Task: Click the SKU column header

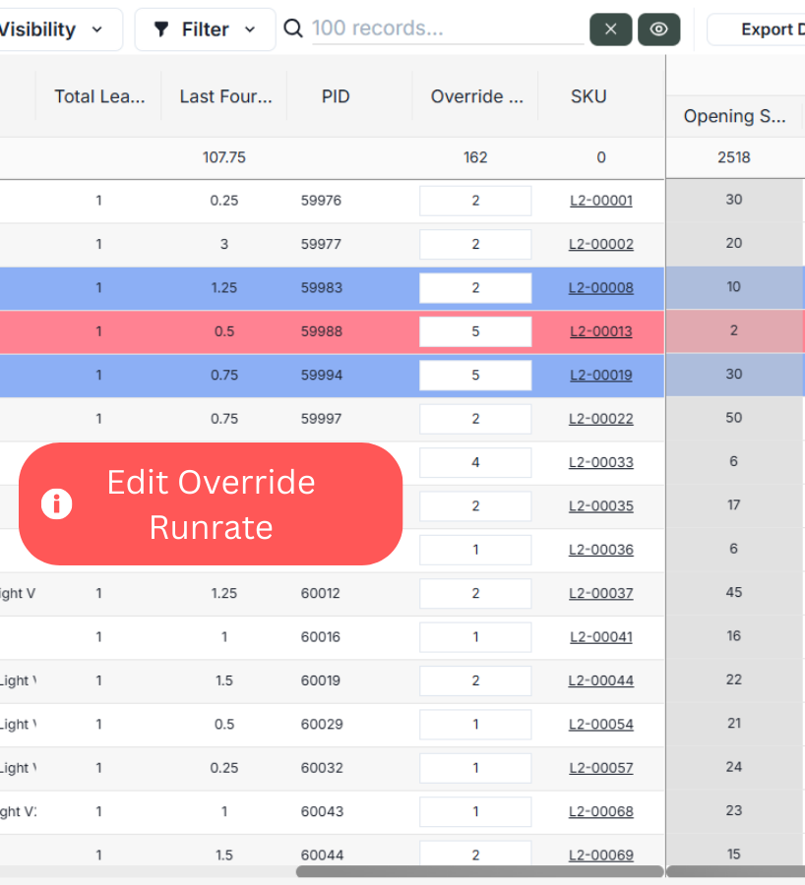Action: tap(588, 96)
